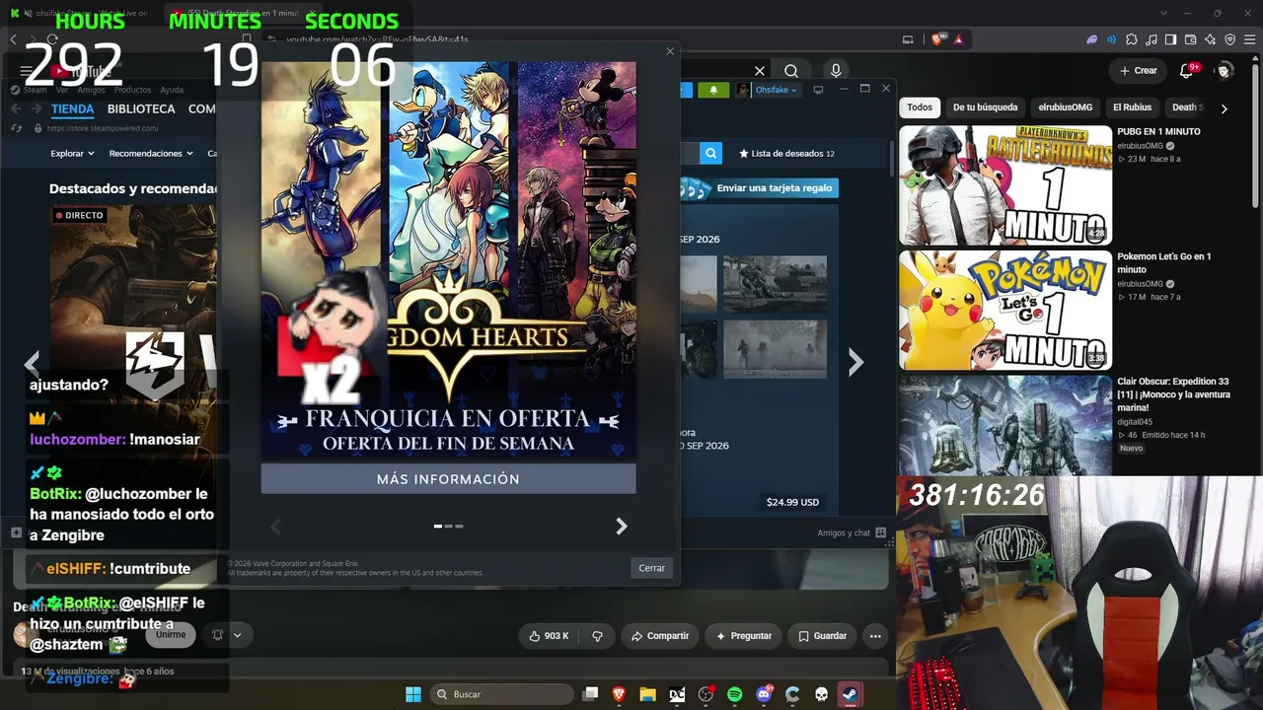The height and width of the screenshot is (710, 1263).
Task: Expand the Recomendaciones dropdown in the Steam store
Action: coord(151,154)
